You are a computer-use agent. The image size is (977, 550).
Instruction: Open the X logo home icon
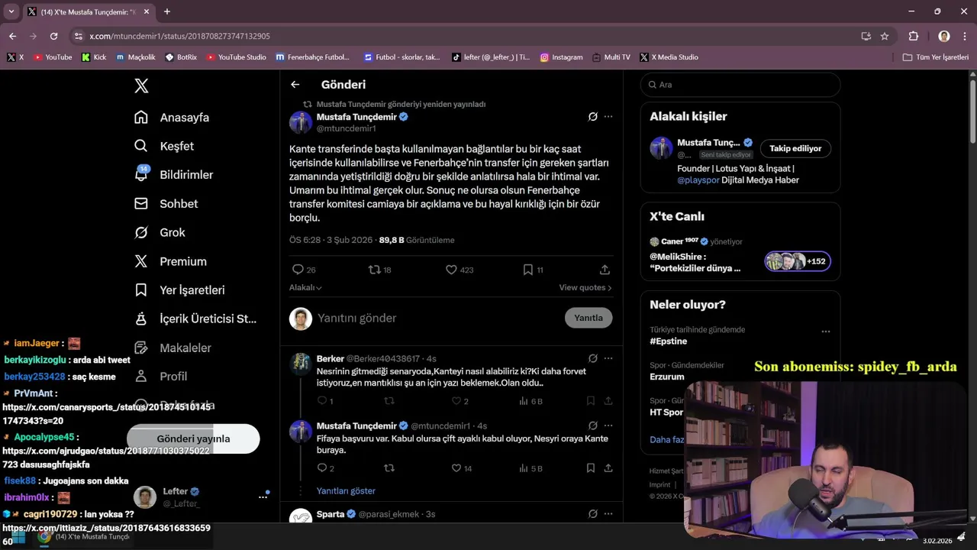point(141,86)
